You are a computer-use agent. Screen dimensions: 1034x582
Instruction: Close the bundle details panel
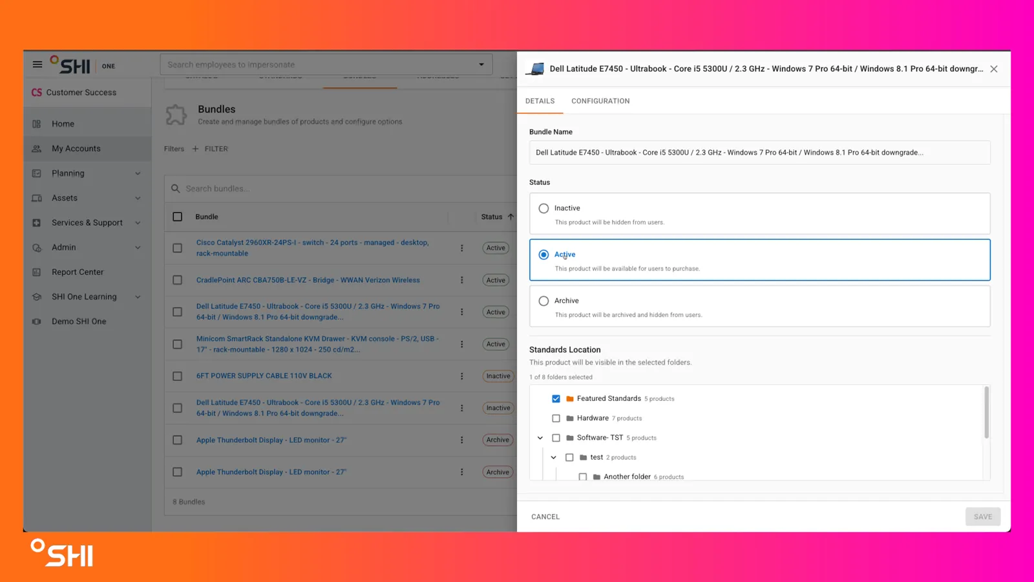coord(994,69)
